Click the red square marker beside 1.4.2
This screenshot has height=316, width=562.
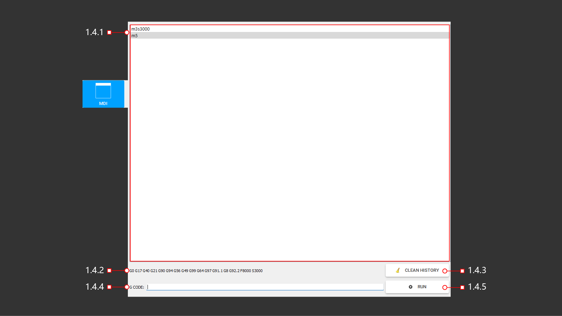pyautogui.click(x=109, y=270)
